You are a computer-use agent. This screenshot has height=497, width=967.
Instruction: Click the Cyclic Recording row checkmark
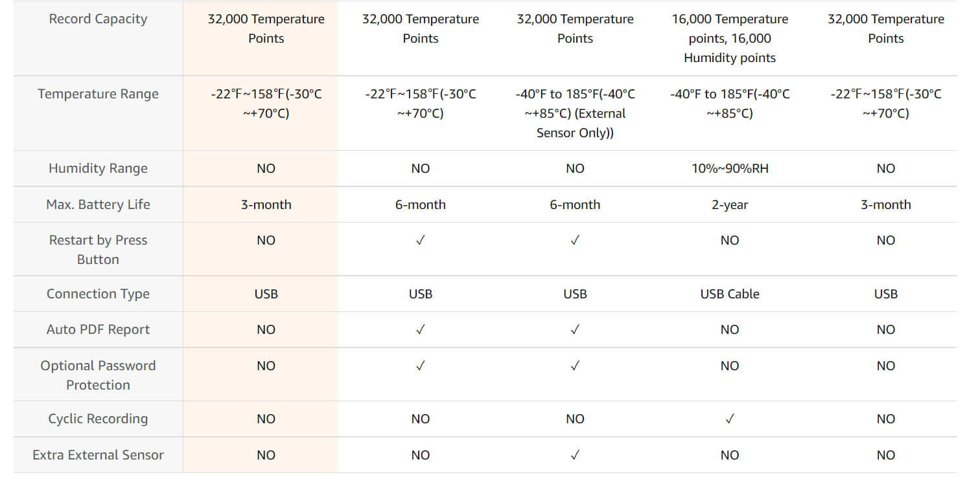[730, 419]
